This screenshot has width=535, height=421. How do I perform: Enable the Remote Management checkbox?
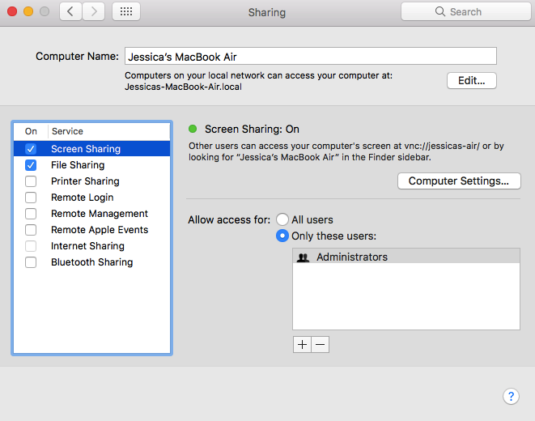(31, 214)
